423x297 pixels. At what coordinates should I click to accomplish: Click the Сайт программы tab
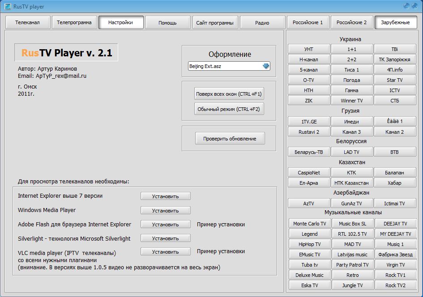point(215,23)
